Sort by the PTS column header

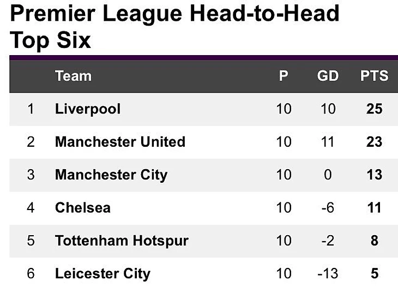tap(374, 76)
